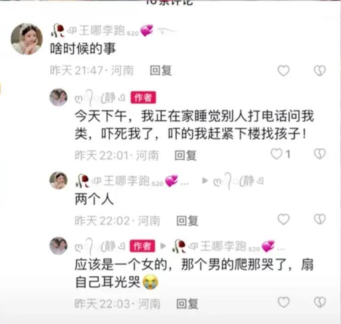The height and width of the screenshot is (324, 341).
Task: Open author's avatar beside the 22:03 reply
Action: 58,246
